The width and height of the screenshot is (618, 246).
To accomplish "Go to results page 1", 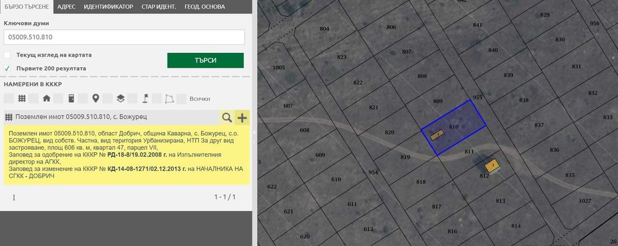I will point(14,197).
